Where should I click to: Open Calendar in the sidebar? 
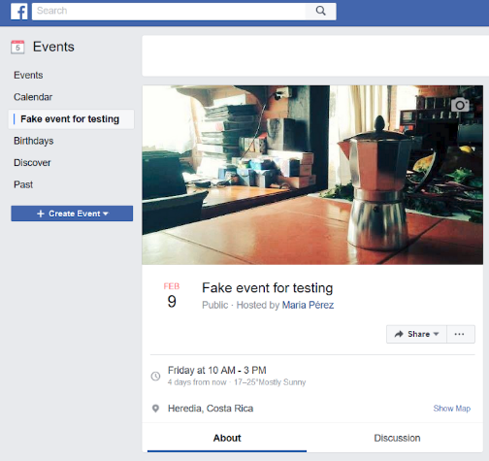coord(33,97)
